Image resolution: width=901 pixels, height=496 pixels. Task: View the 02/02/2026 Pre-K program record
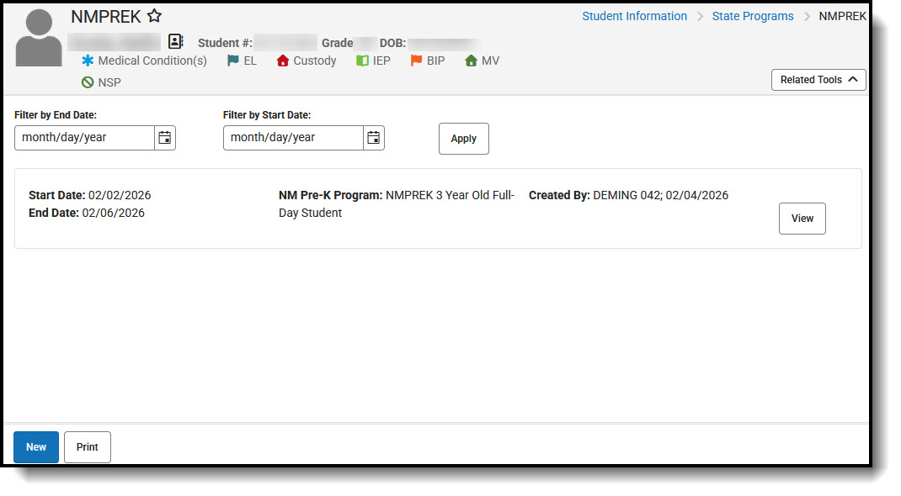[801, 218]
